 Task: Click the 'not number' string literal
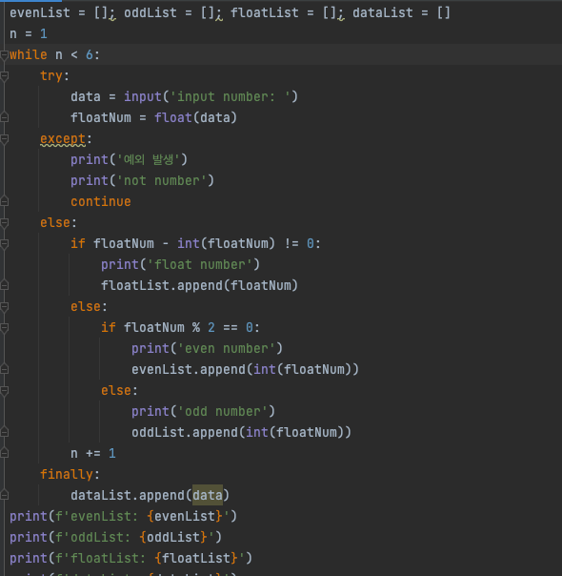(162, 181)
